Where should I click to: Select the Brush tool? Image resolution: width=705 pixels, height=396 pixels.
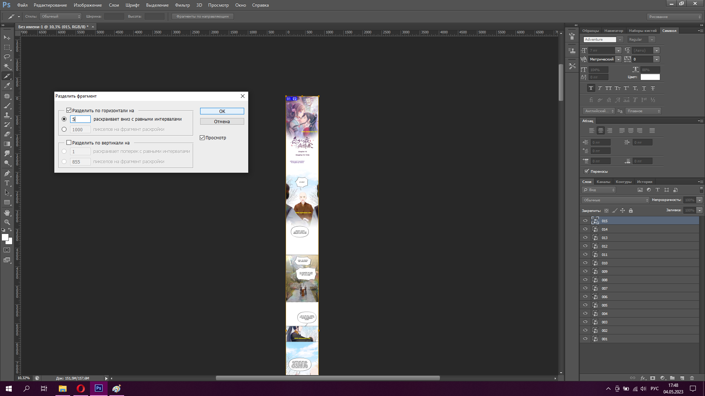point(7,106)
